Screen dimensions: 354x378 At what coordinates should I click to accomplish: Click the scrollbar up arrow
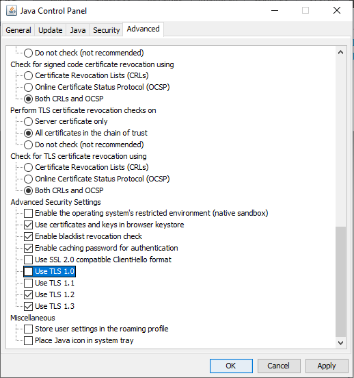coord(340,52)
